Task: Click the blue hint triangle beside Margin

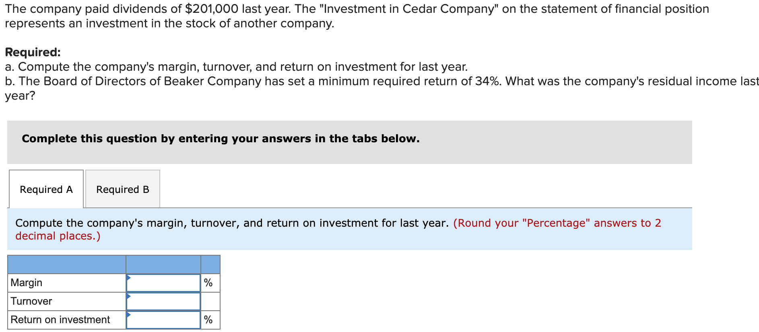Action: 128,277
